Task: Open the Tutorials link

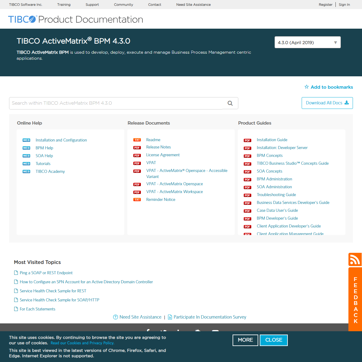Action: click(43, 164)
